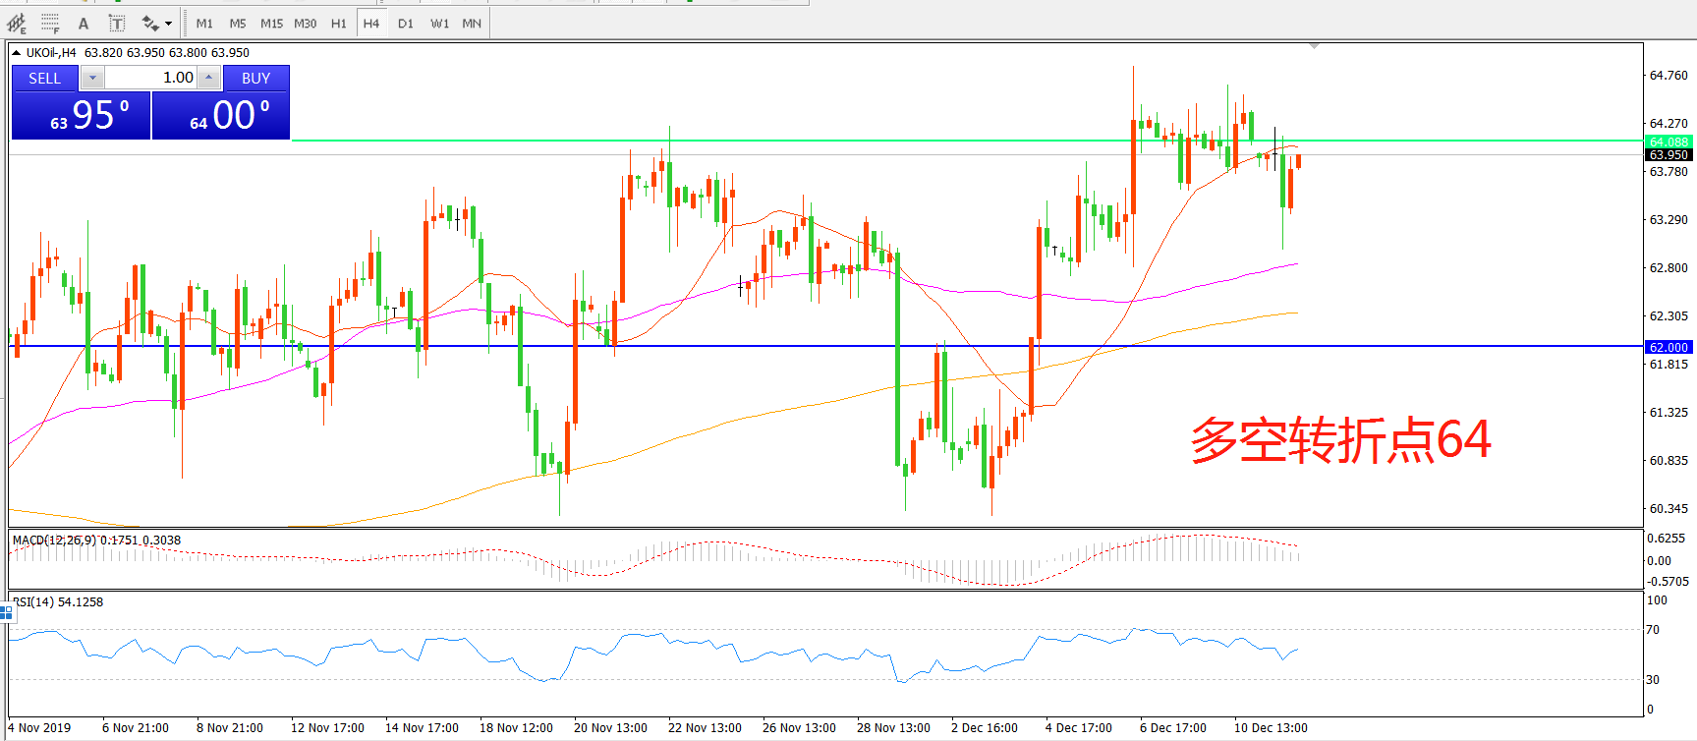Switch to the M15 timeframe
This screenshot has height=741, width=1697.
pos(271,24)
